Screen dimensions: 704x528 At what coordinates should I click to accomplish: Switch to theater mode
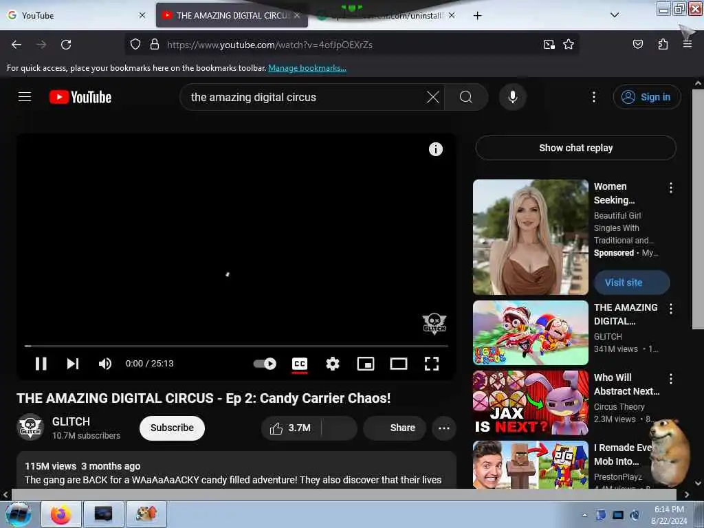click(398, 364)
